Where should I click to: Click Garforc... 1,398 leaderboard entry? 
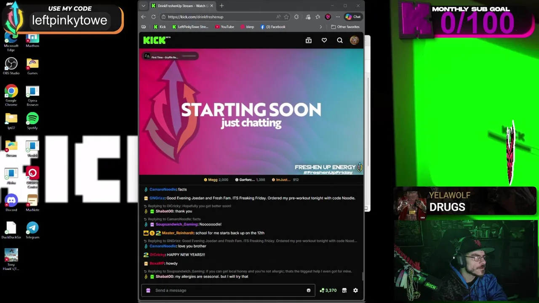click(250, 180)
